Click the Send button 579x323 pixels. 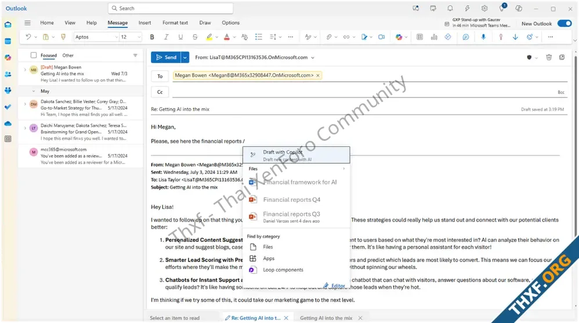click(x=166, y=57)
